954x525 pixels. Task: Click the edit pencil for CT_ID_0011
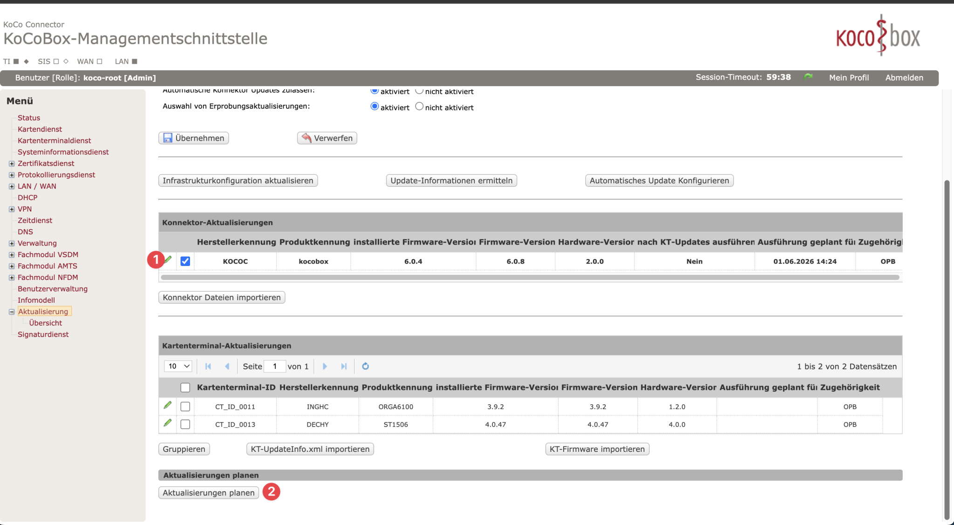(x=168, y=405)
